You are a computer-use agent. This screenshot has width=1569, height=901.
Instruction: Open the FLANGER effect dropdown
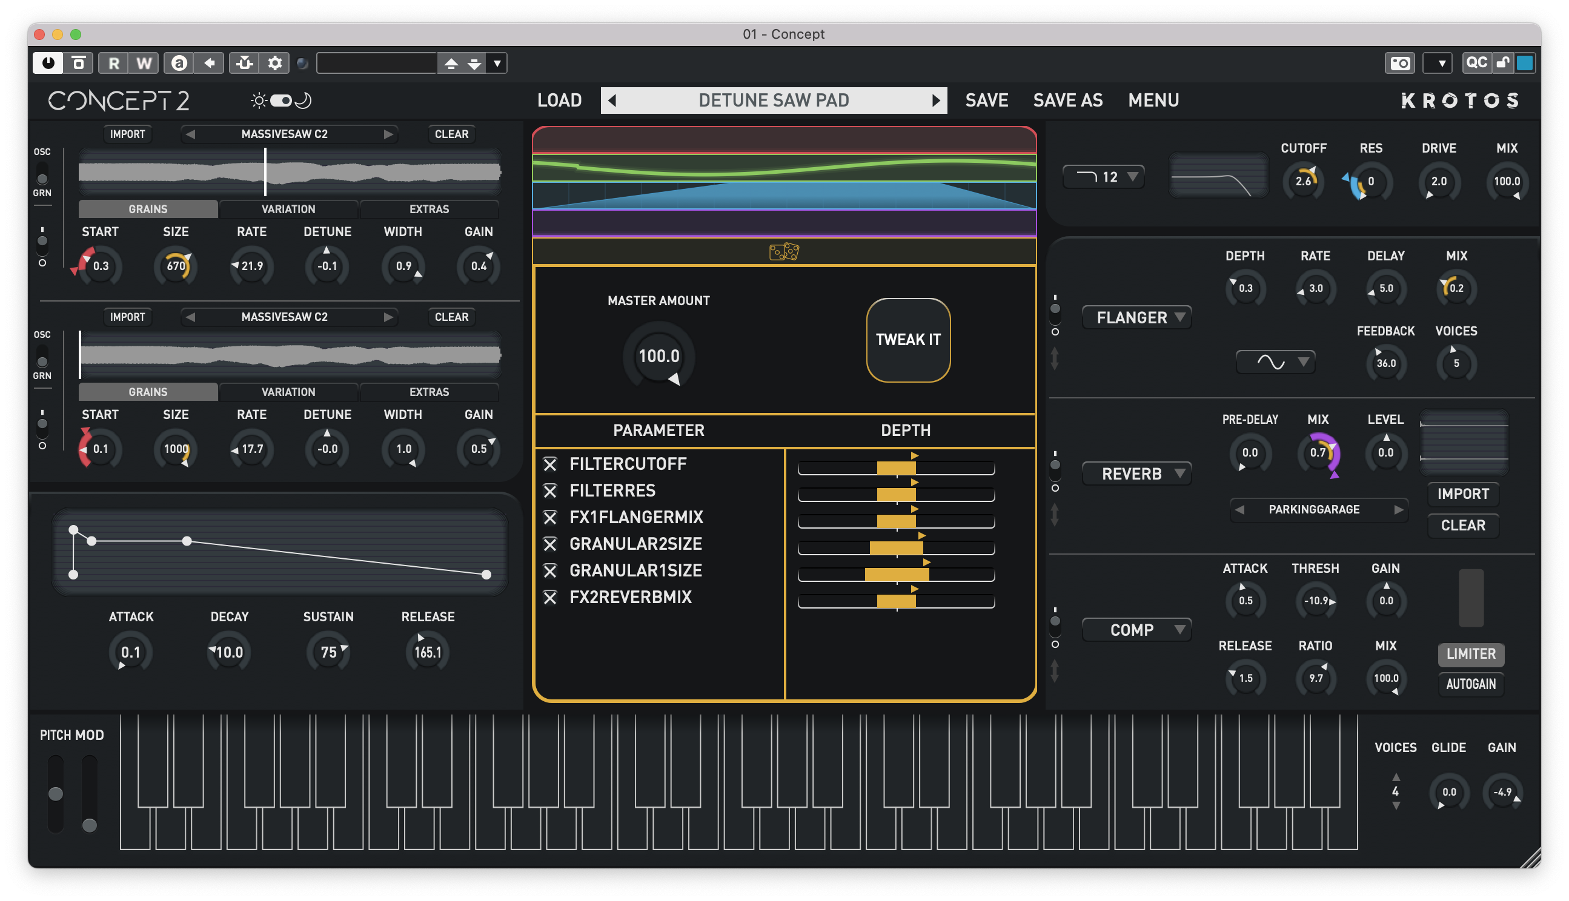(x=1136, y=317)
